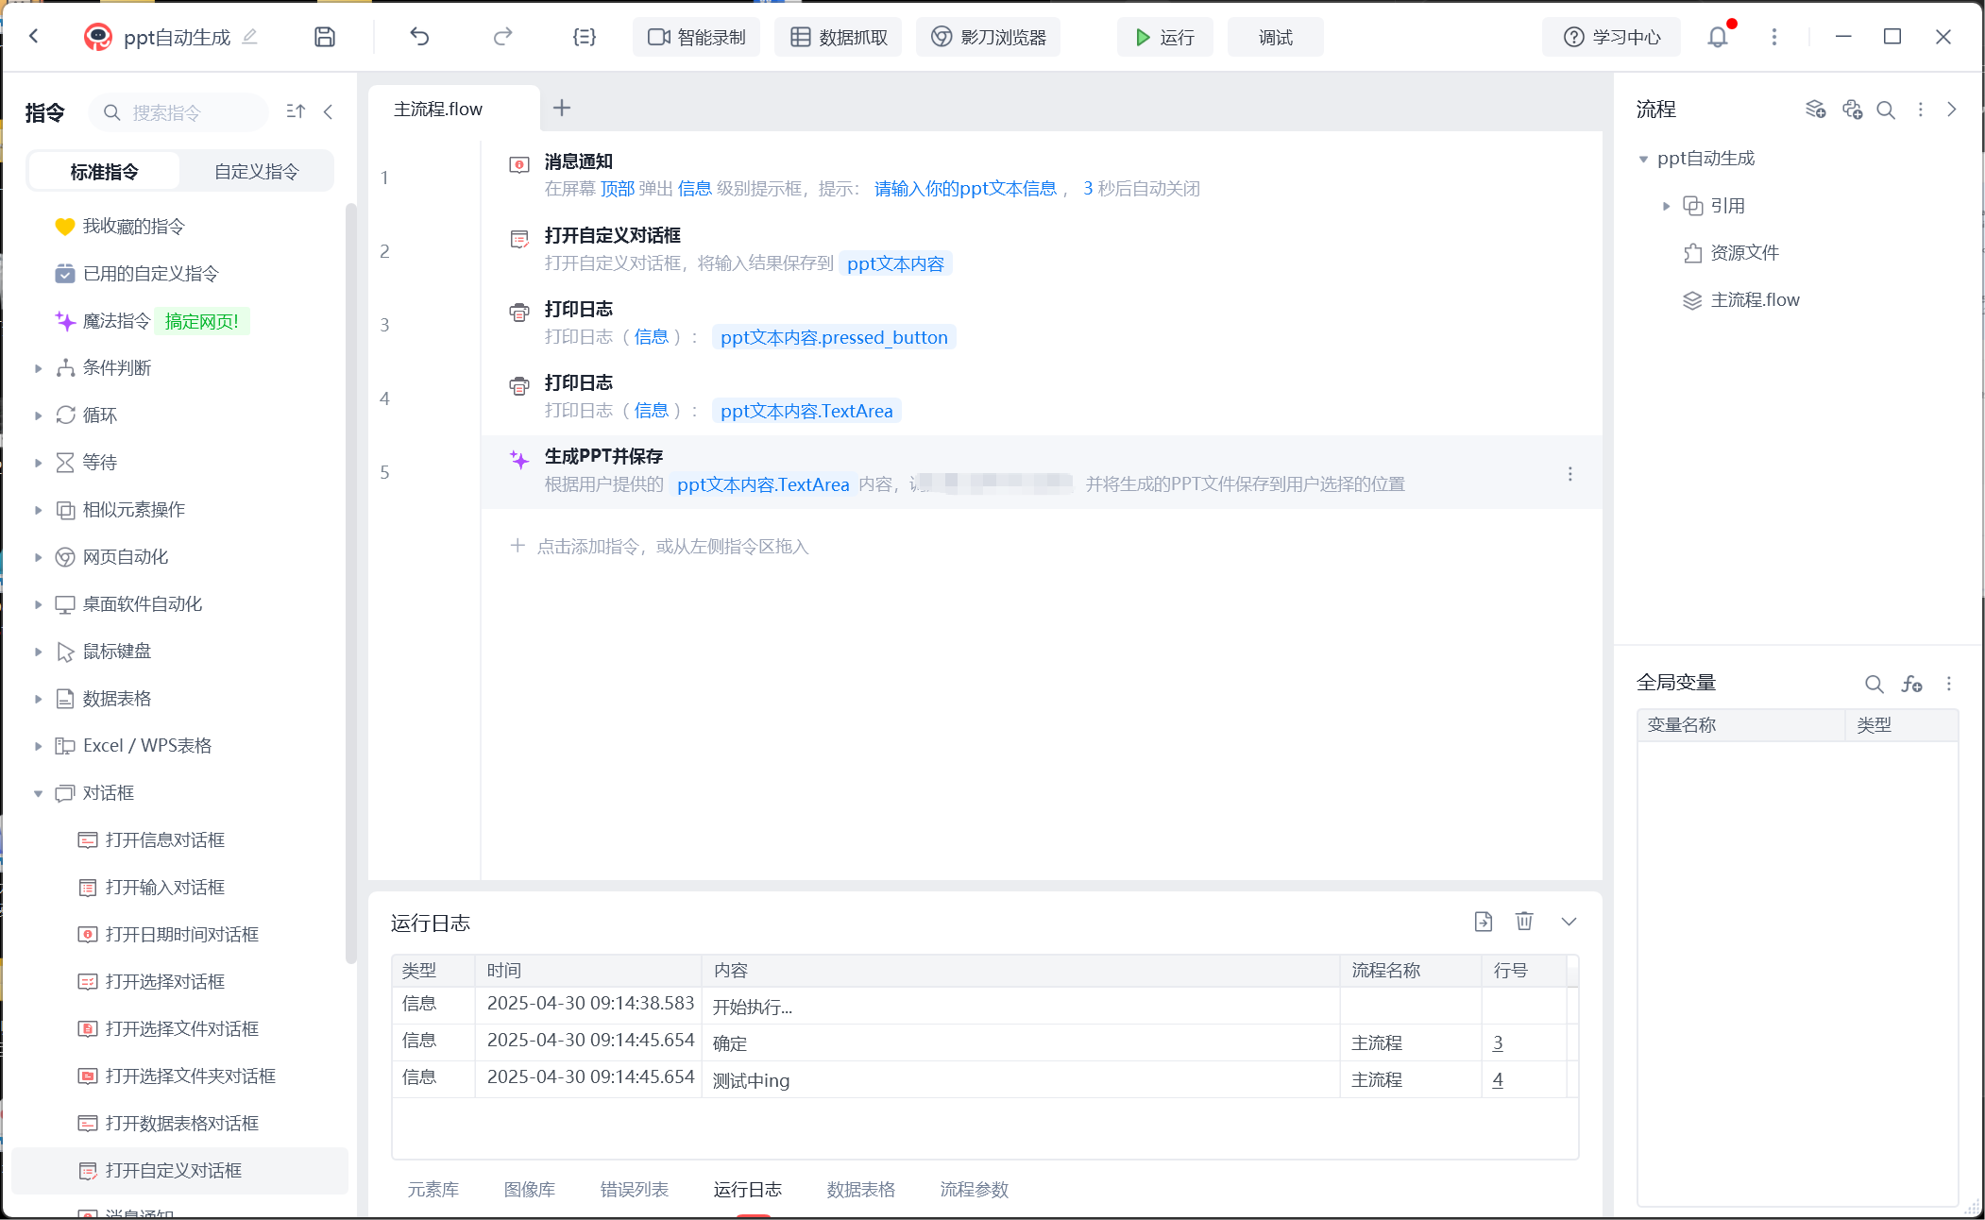Switch to 自定义指令 toggle tab
The width and height of the screenshot is (1985, 1220).
(256, 171)
